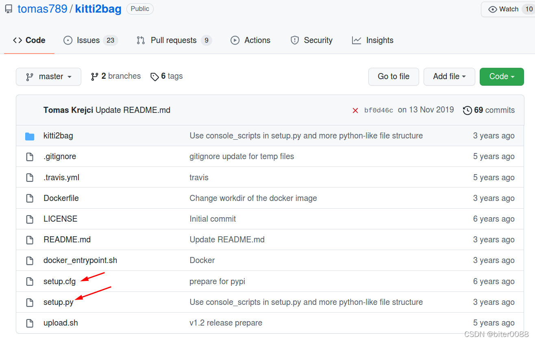Open the .travis.yml file
Image resolution: width=535 pixels, height=341 pixels.
coord(61,177)
